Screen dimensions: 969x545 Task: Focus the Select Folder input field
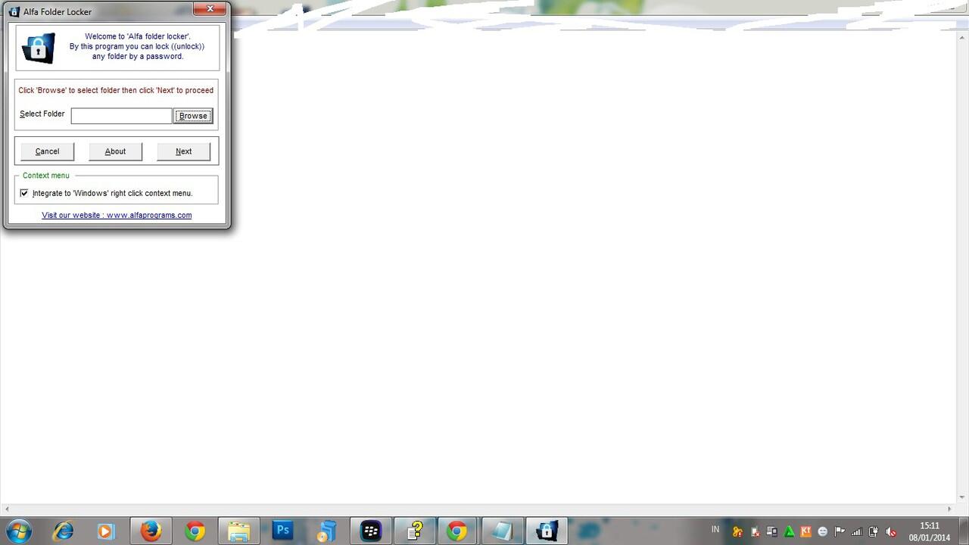(x=121, y=116)
